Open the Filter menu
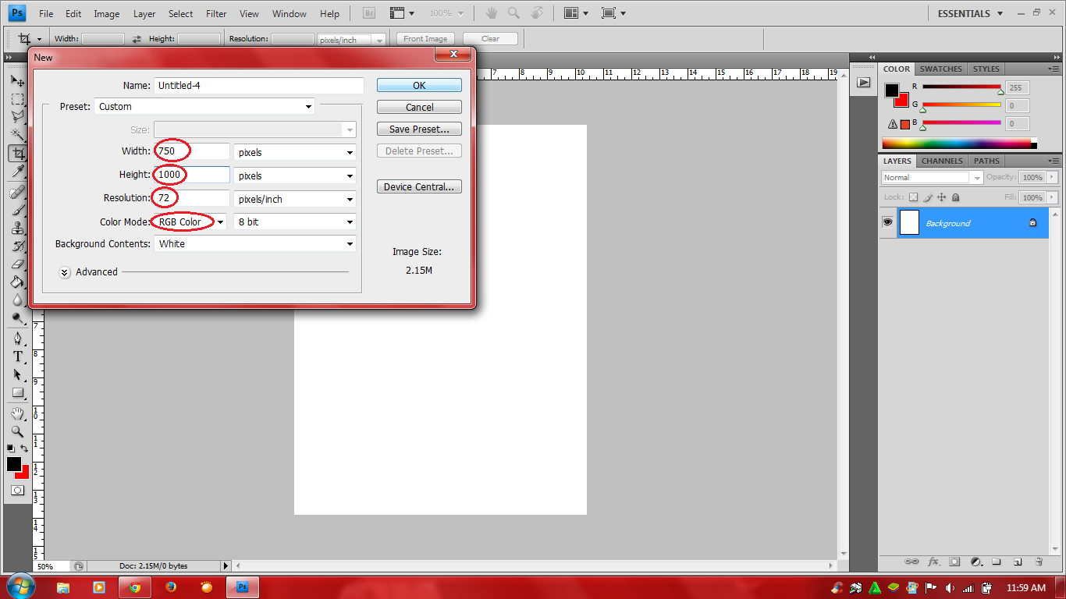Screen dimensions: 1066x599 coord(216,14)
